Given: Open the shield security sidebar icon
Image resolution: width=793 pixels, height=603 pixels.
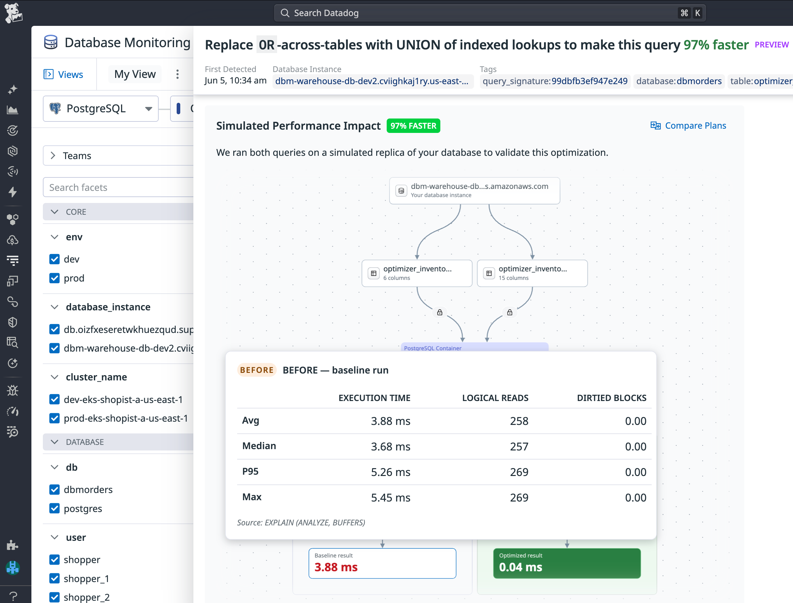Looking at the screenshot, I should pyautogui.click(x=13, y=322).
